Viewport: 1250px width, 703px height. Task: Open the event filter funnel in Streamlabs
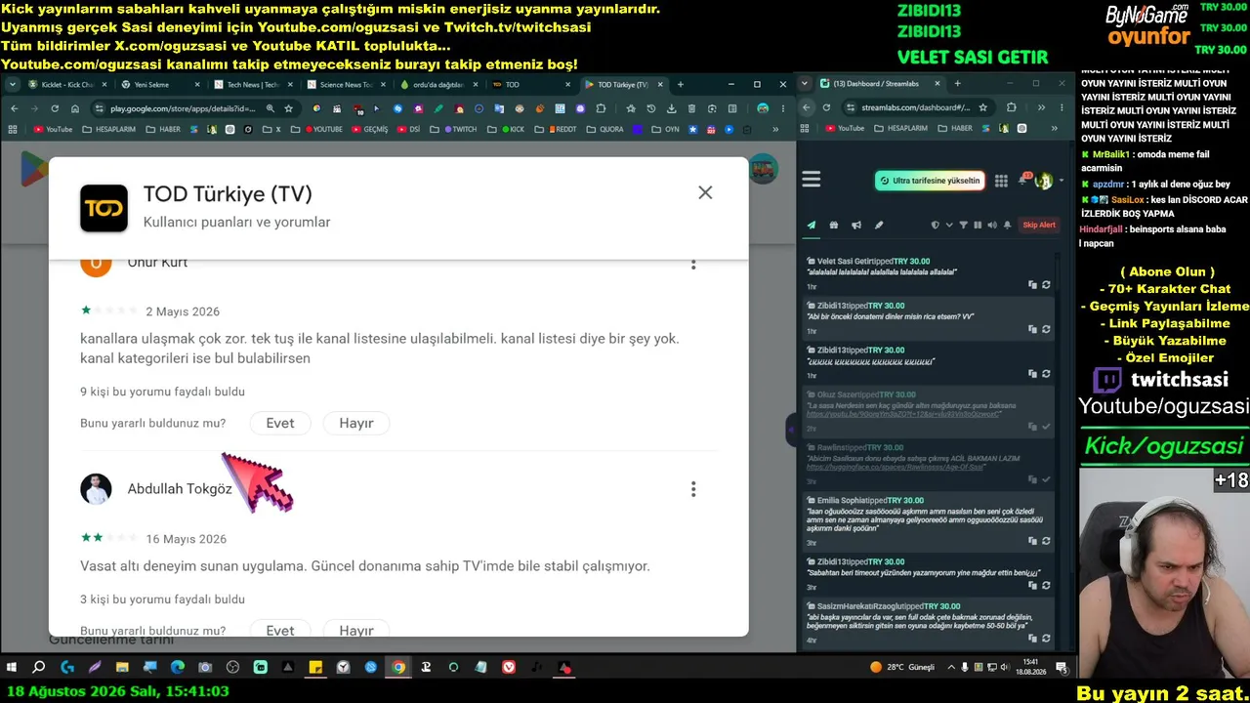pyautogui.click(x=964, y=226)
